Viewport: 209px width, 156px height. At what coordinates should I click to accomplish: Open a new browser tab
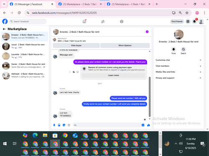(x=157, y=4)
